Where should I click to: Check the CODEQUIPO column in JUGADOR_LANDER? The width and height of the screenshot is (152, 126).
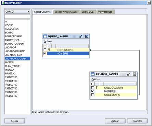coord(92,95)
